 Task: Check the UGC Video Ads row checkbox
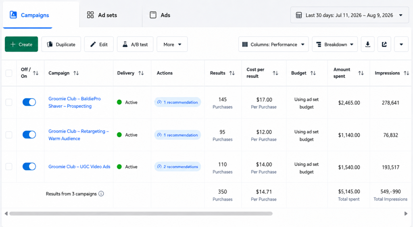9,167
